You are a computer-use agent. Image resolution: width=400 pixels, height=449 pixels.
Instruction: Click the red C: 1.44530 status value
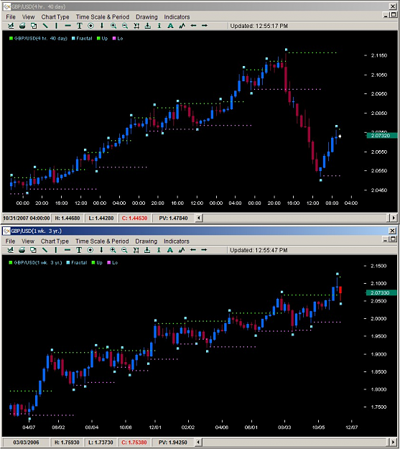[x=134, y=218]
